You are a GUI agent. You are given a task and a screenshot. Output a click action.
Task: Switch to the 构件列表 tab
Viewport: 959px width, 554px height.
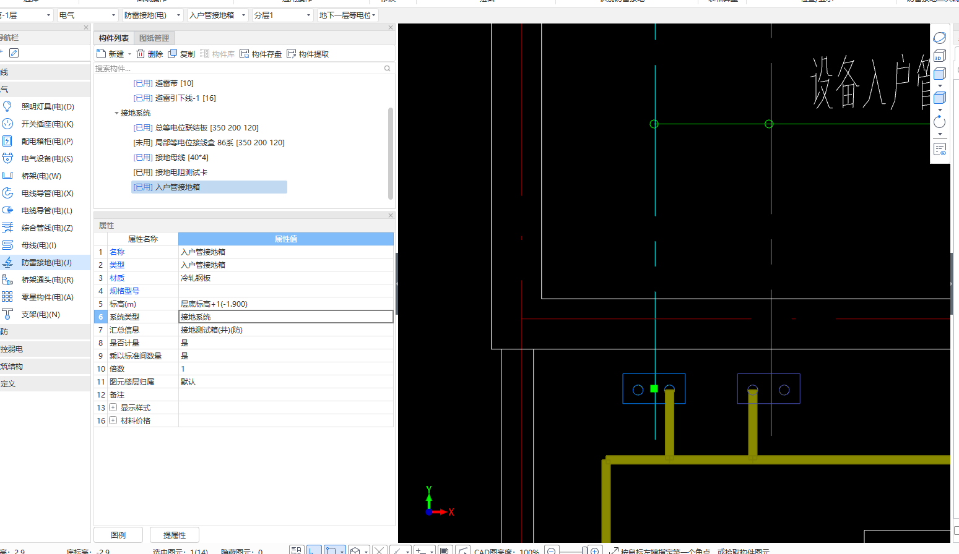click(x=114, y=38)
